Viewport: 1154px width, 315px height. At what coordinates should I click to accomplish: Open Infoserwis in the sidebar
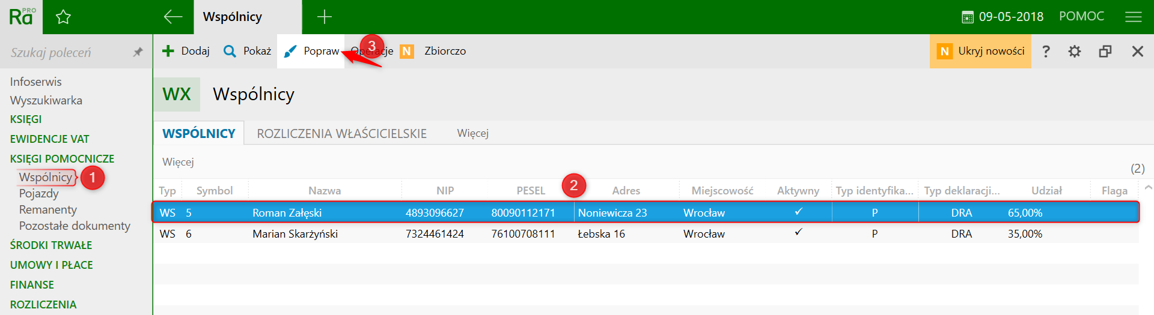35,82
